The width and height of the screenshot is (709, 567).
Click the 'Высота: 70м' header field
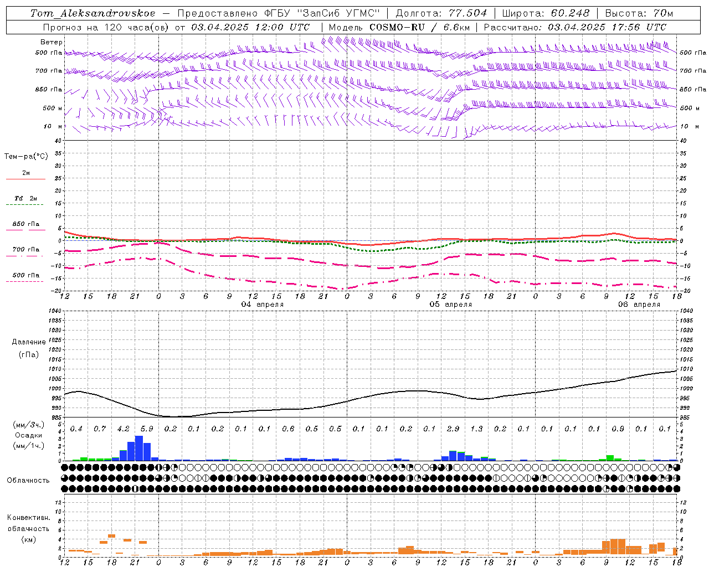[x=639, y=13]
